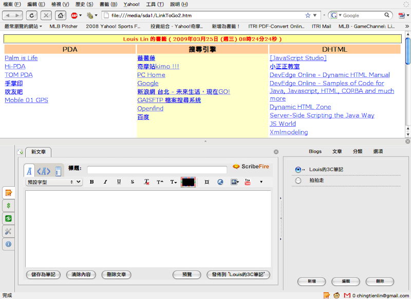Switch to HTML source editing mode tab

(44, 171)
